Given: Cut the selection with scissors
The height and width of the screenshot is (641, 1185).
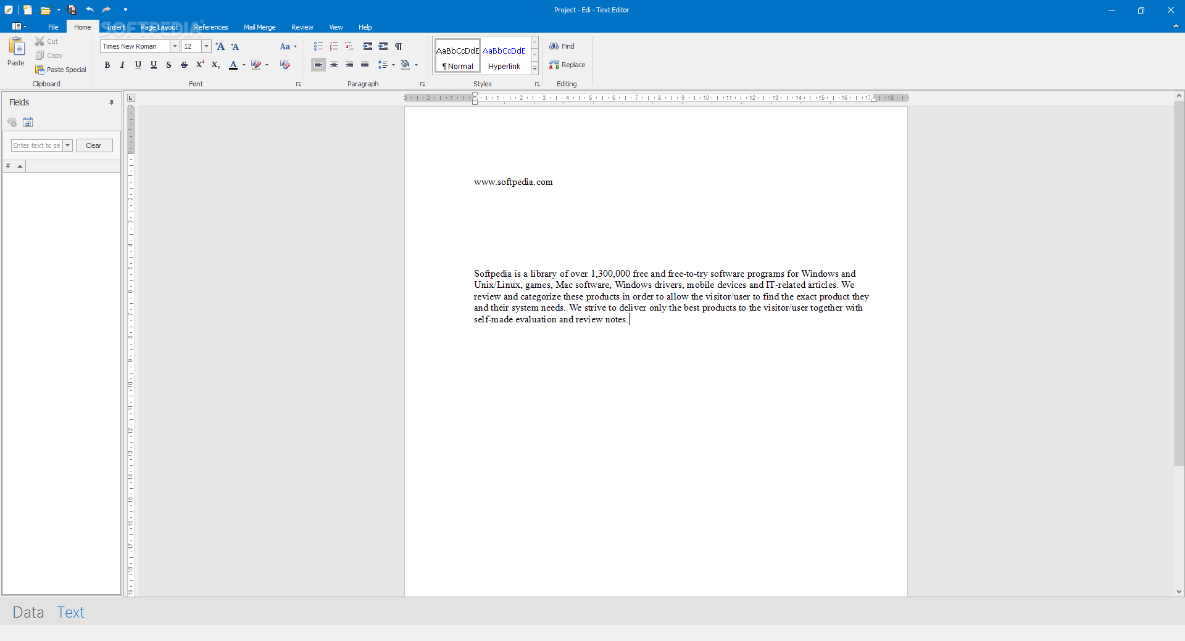Looking at the screenshot, I should pos(46,41).
